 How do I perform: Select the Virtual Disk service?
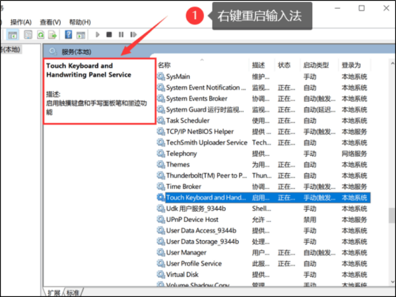[263, 275]
